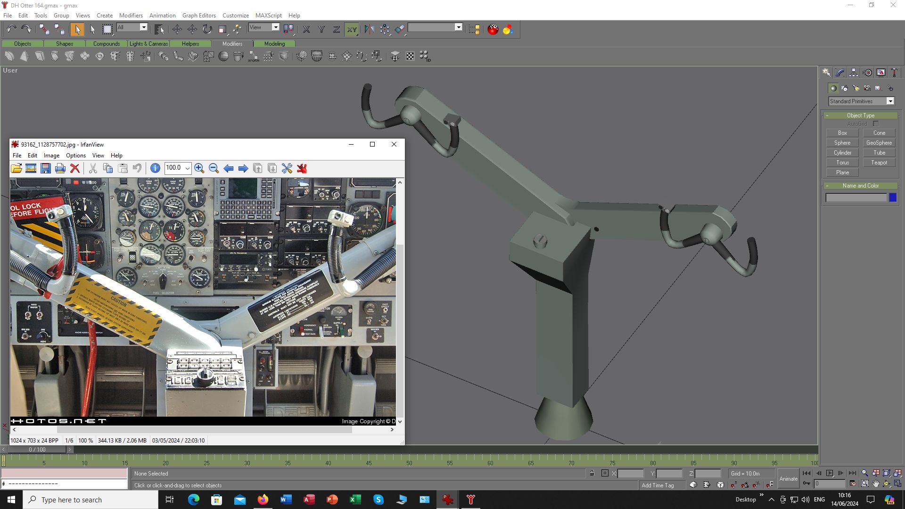The height and width of the screenshot is (509, 905).
Task: Click the Animate button
Action: pos(788,478)
